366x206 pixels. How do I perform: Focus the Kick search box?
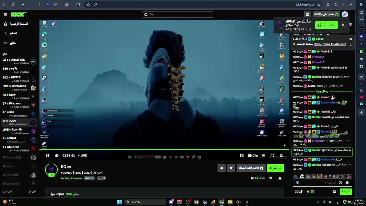coord(177,15)
